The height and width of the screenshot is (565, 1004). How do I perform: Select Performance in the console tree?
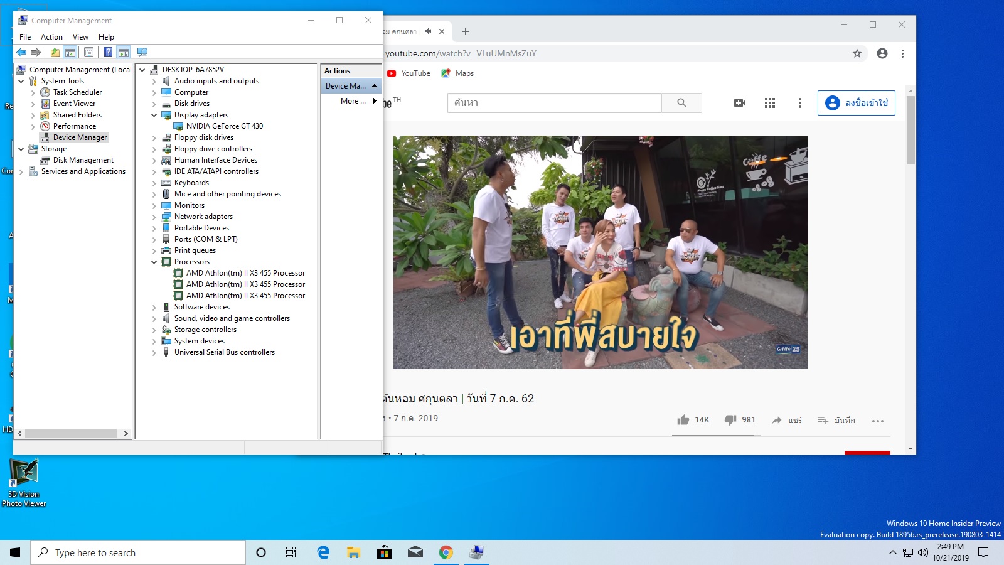(75, 126)
